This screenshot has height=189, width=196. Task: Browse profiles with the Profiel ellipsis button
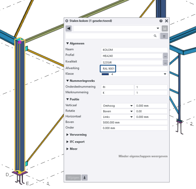165,56
